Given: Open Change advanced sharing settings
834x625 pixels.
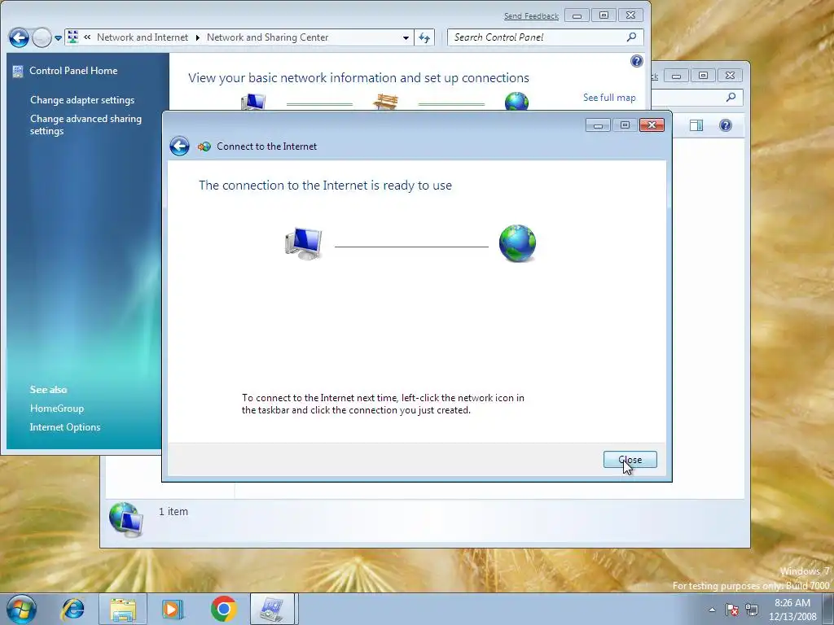Looking at the screenshot, I should [86, 125].
